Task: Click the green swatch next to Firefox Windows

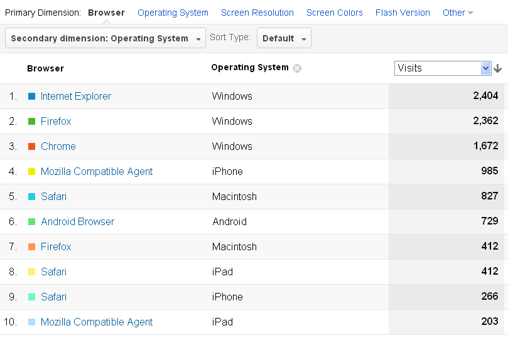Action: [x=32, y=121]
